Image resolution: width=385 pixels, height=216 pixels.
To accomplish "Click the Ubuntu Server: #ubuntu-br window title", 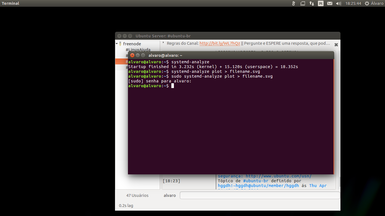I will pyautogui.click(x=163, y=36).
